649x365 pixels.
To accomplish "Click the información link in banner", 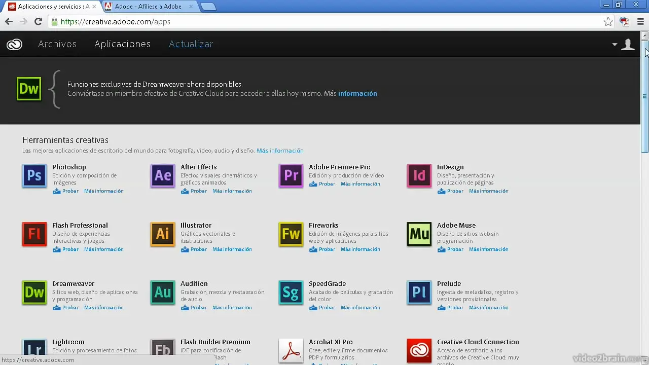I will [357, 94].
